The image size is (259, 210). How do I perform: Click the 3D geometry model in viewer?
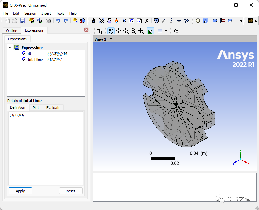[179, 104]
